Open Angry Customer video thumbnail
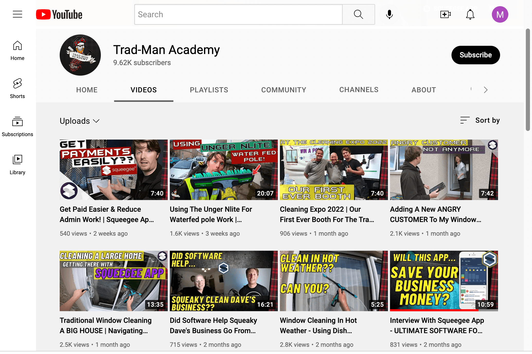 444,170
